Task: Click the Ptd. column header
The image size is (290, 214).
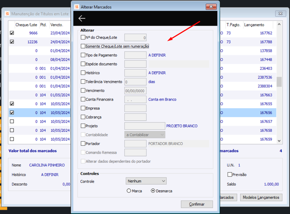Action: [43, 25]
